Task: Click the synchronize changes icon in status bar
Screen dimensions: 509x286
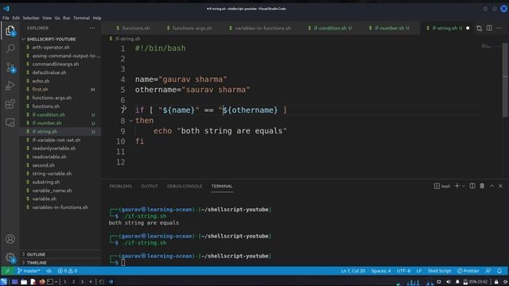Action: tap(49, 271)
